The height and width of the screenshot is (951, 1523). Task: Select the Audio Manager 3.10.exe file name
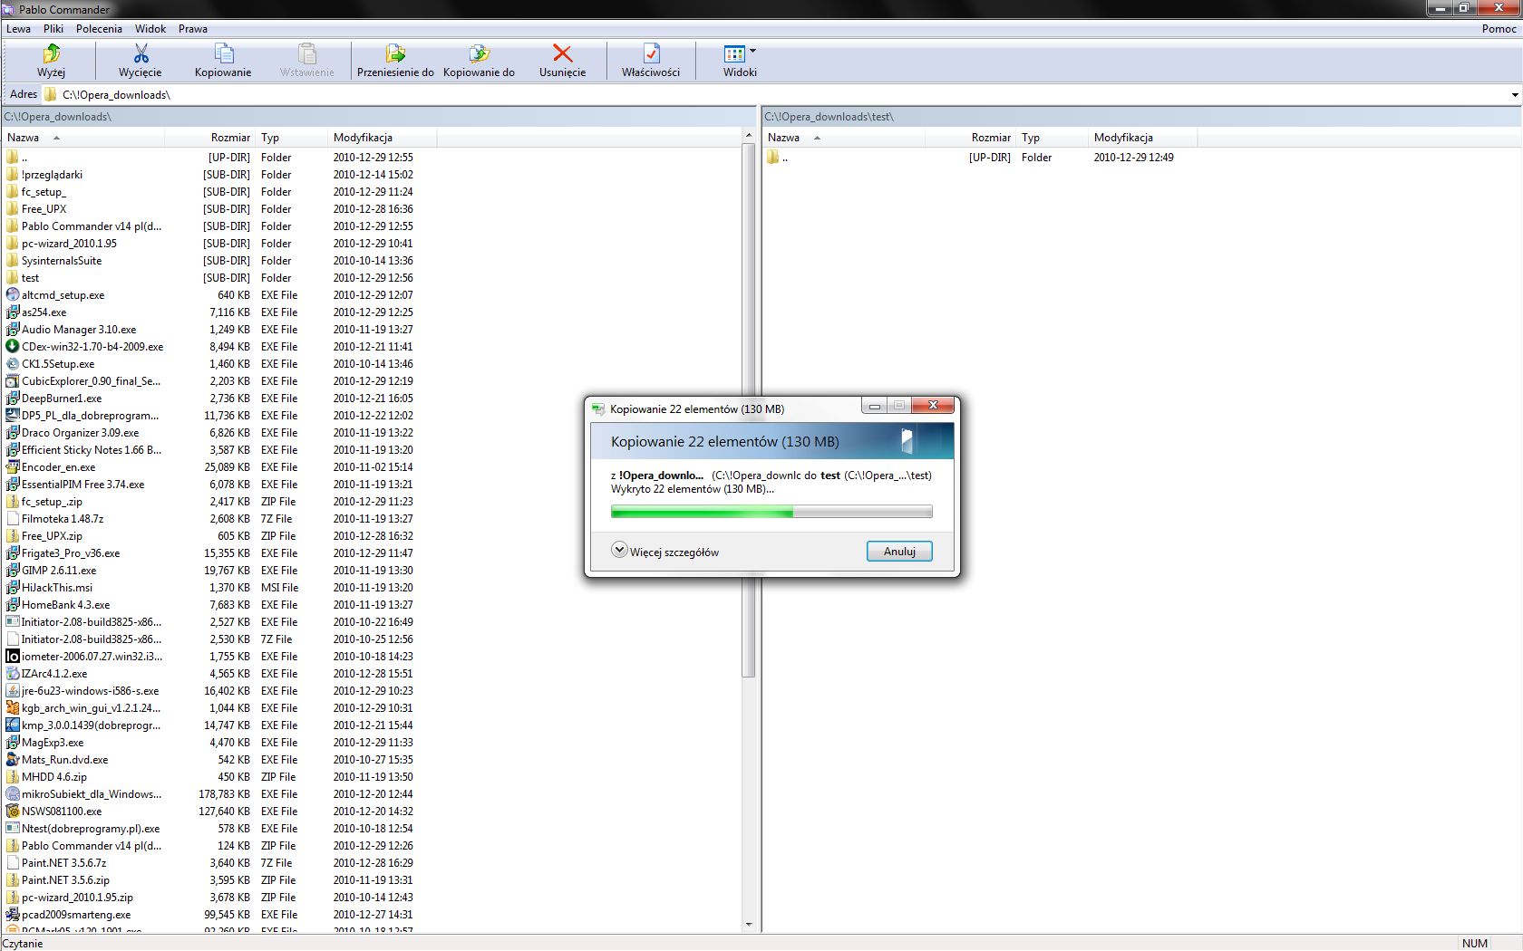[x=79, y=330]
